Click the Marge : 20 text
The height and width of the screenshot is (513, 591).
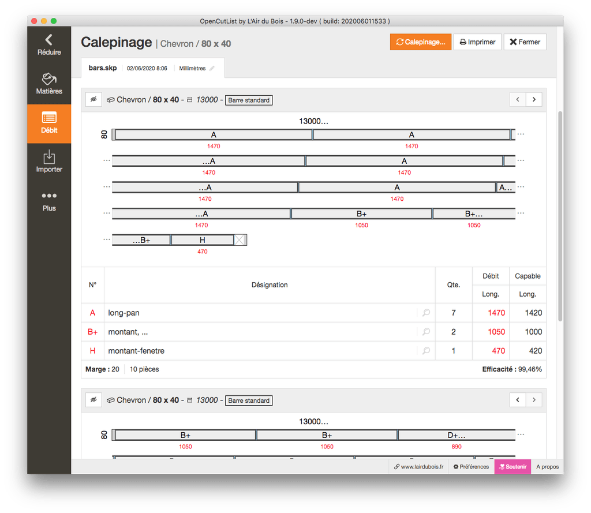(x=102, y=369)
